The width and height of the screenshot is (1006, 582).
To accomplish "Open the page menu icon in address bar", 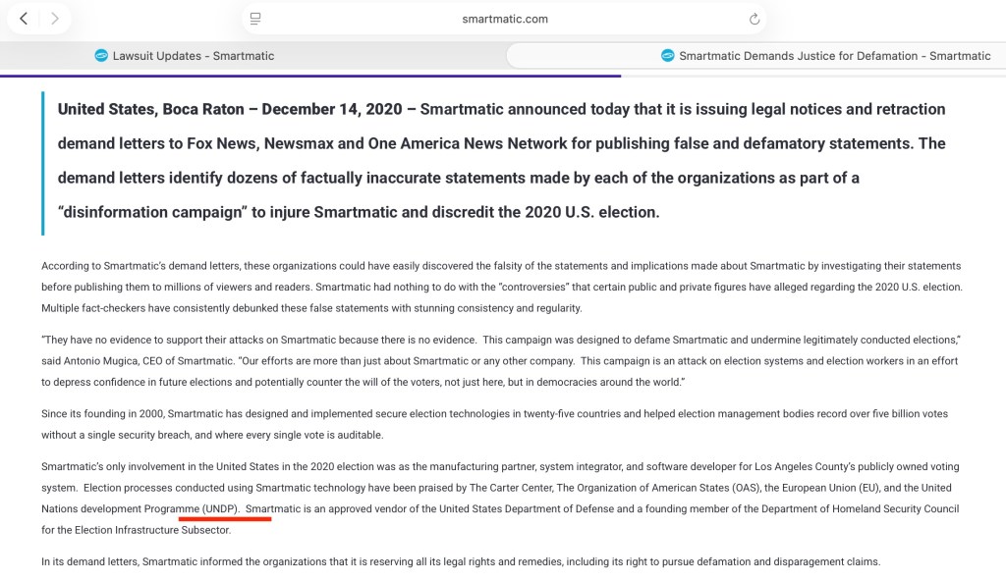I will pyautogui.click(x=255, y=19).
